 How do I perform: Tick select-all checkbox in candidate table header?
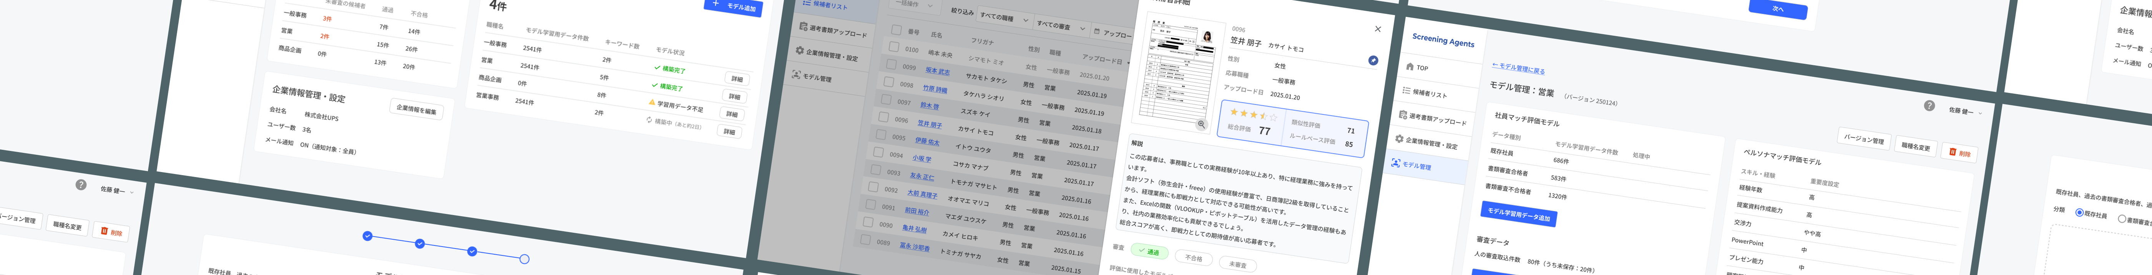897,29
